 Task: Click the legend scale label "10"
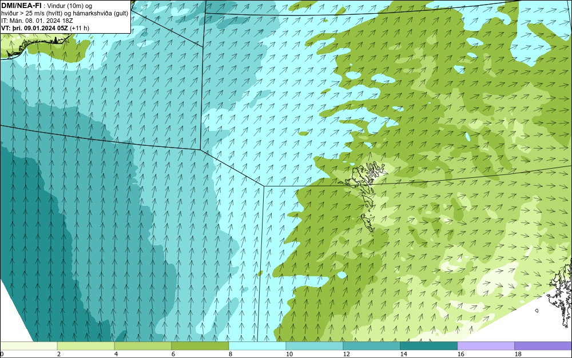coord(289,354)
